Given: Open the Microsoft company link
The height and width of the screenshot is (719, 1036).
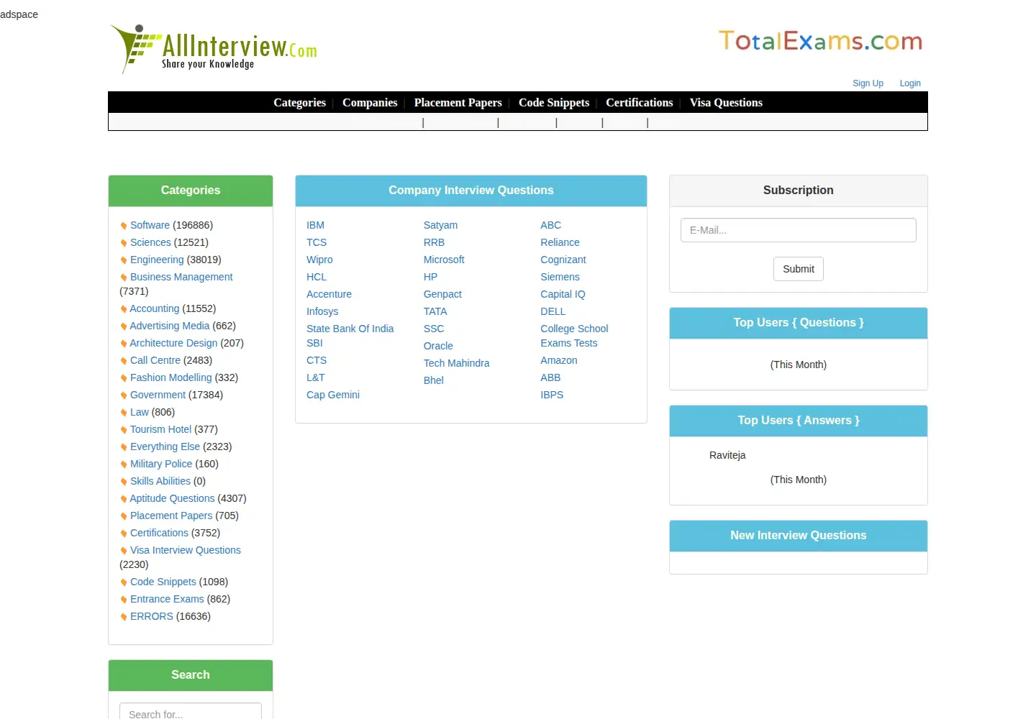Looking at the screenshot, I should (444, 260).
